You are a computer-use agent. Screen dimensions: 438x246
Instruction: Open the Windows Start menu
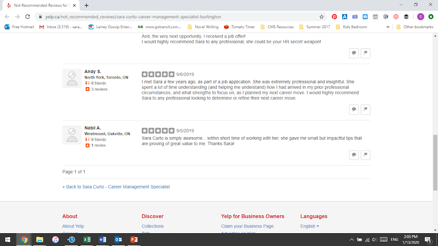pos(8,240)
